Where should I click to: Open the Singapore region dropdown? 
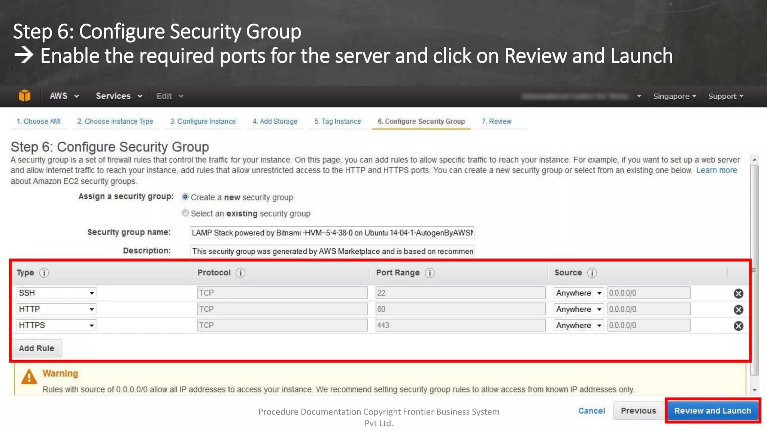coord(674,96)
